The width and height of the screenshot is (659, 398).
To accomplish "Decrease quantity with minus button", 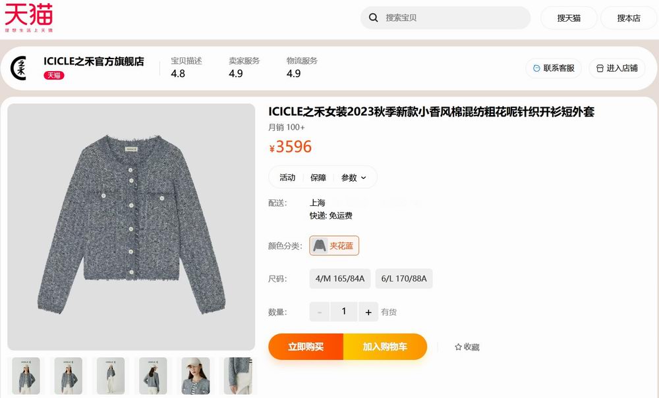I will coord(319,312).
